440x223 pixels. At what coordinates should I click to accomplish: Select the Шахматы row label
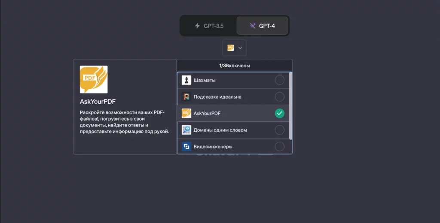click(205, 80)
